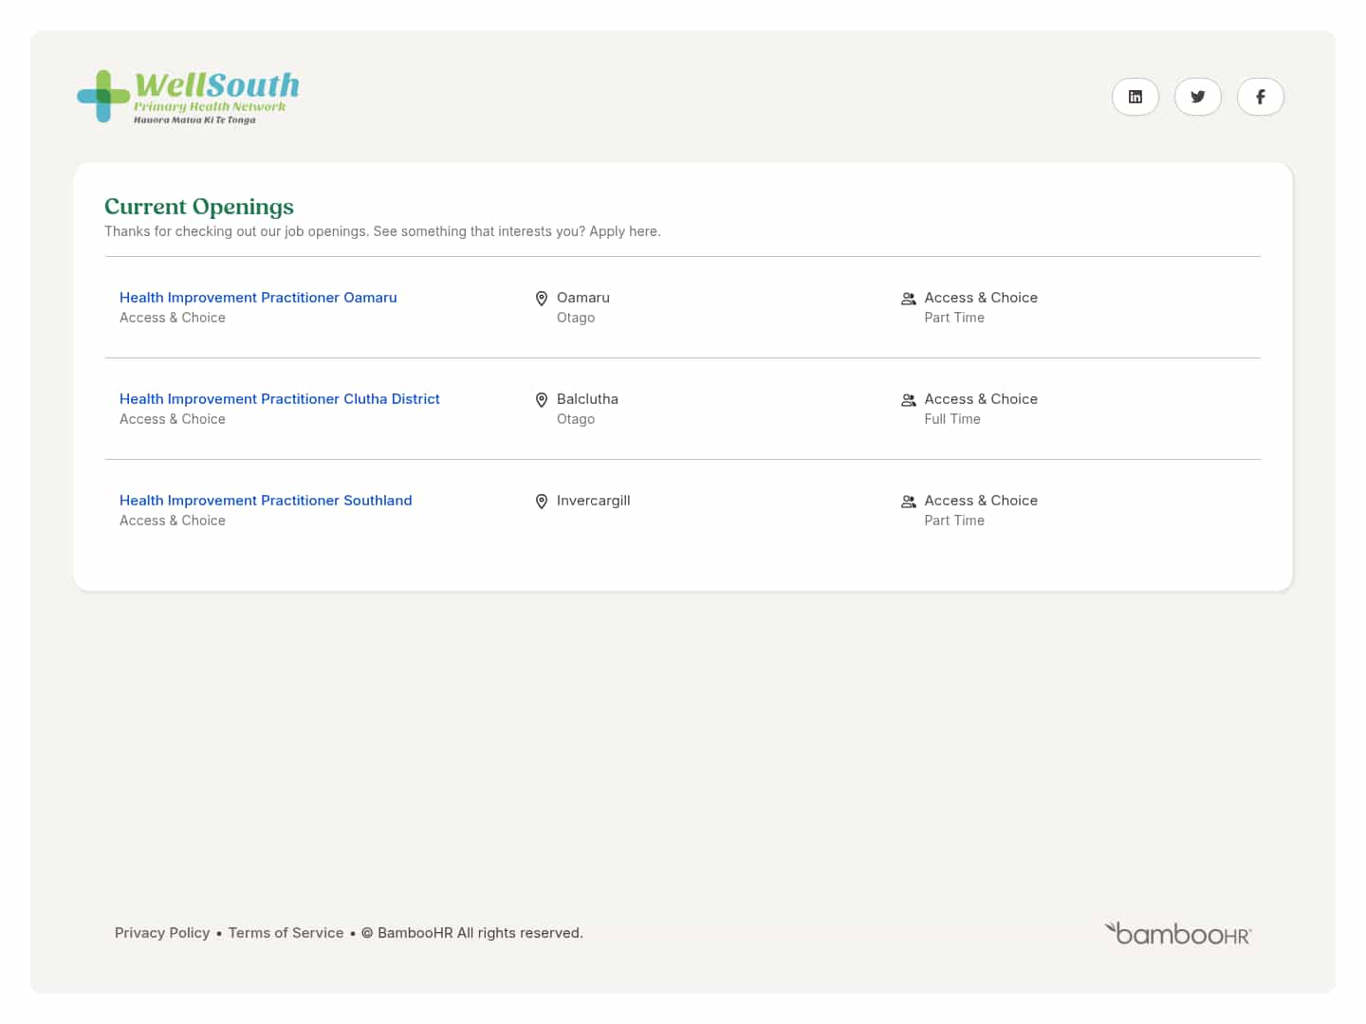Click 'Part Time' in the Oamaru row

954,318
